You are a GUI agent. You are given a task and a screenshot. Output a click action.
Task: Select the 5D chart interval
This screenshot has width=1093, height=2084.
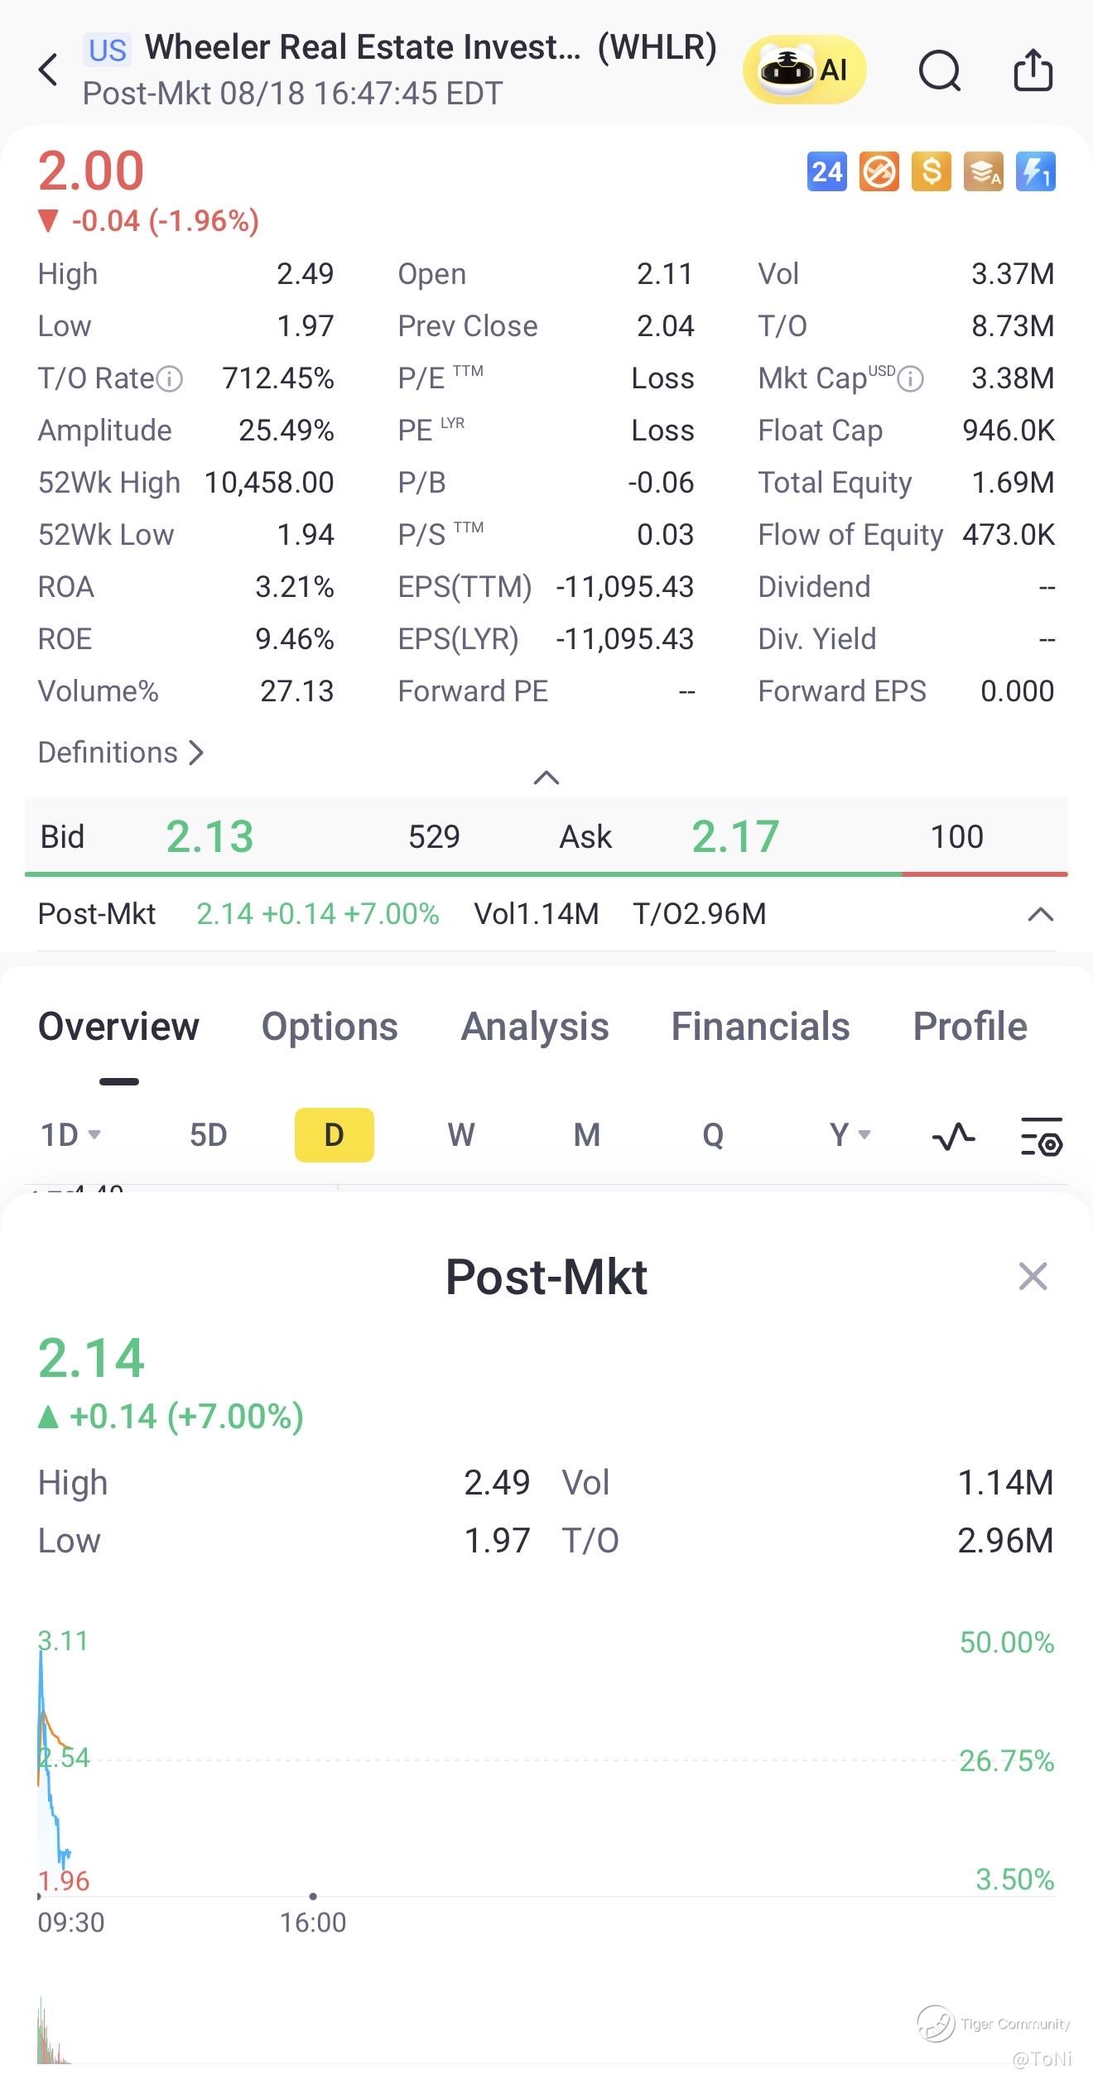pyautogui.click(x=208, y=1135)
